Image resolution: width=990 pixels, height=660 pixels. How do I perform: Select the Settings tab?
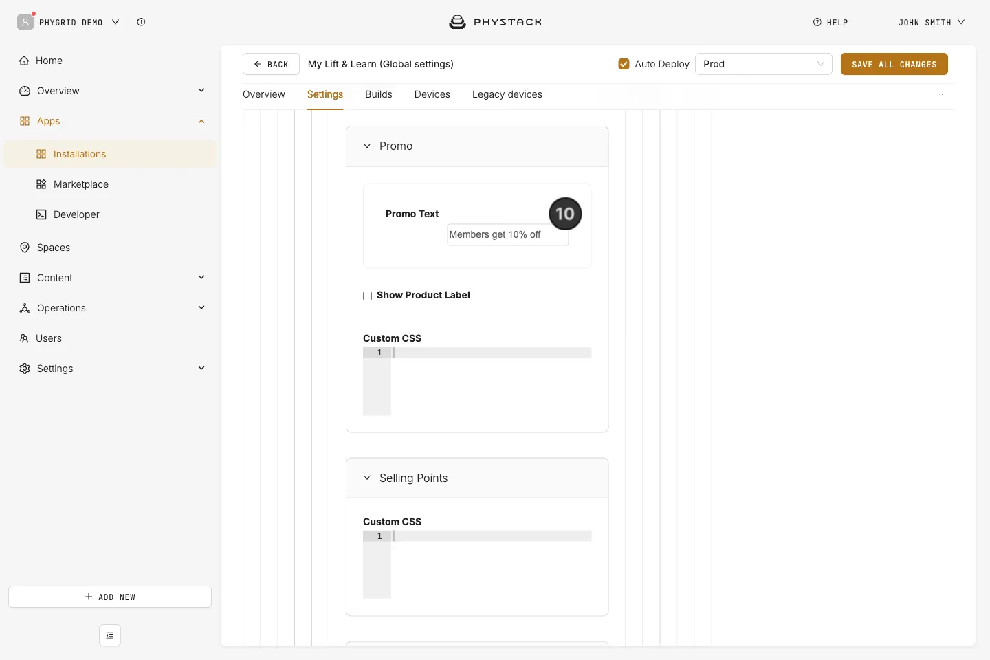(x=325, y=94)
